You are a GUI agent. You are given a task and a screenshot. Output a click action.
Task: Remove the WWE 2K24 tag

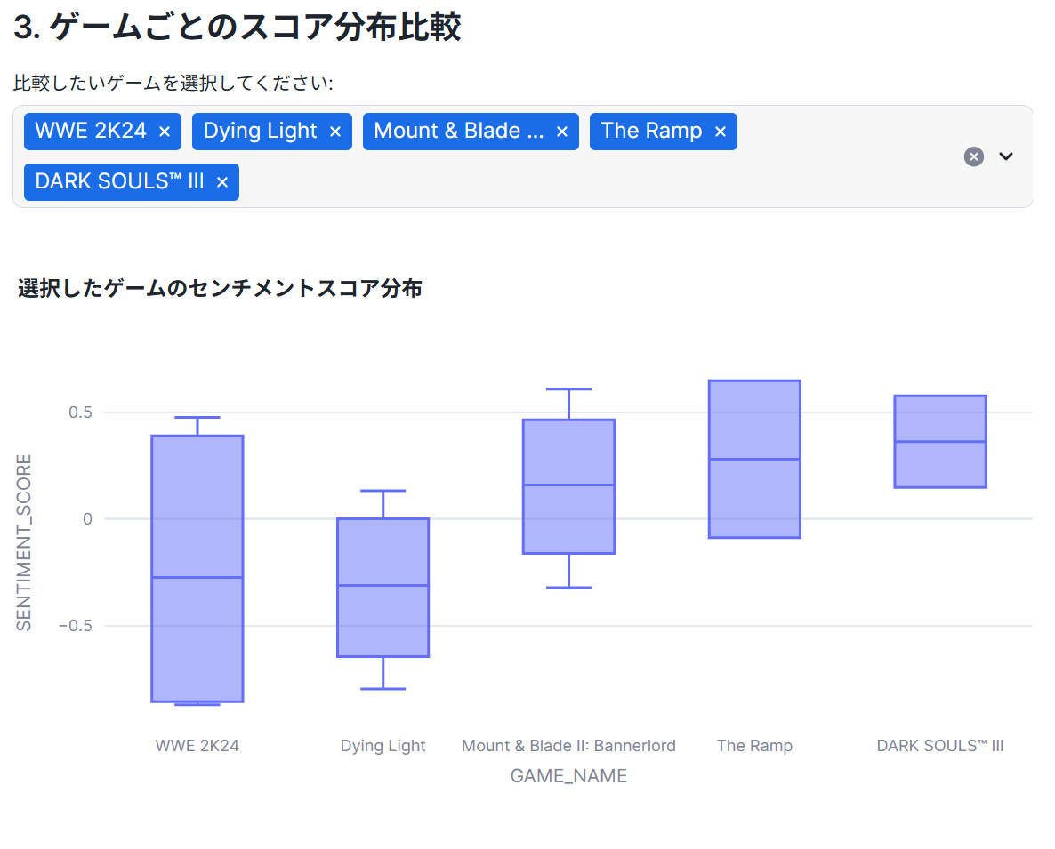pyautogui.click(x=165, y=132)
